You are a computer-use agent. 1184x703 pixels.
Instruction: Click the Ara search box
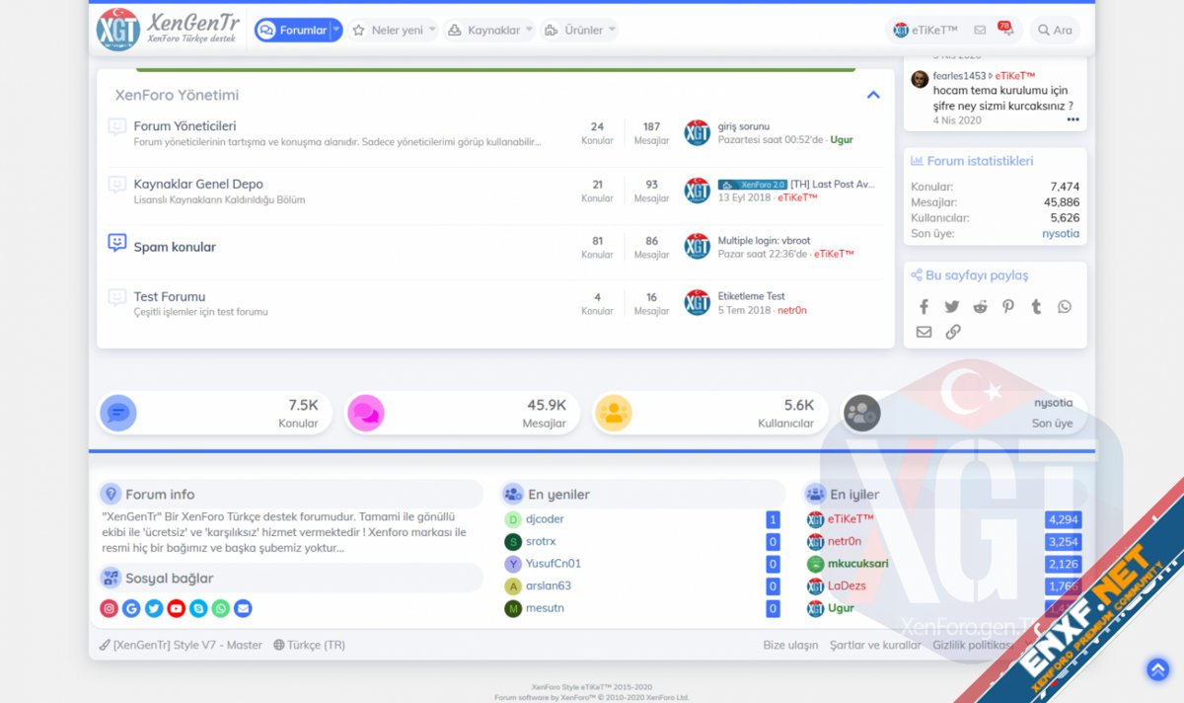pyautogui.click(x=1054, y=31)
